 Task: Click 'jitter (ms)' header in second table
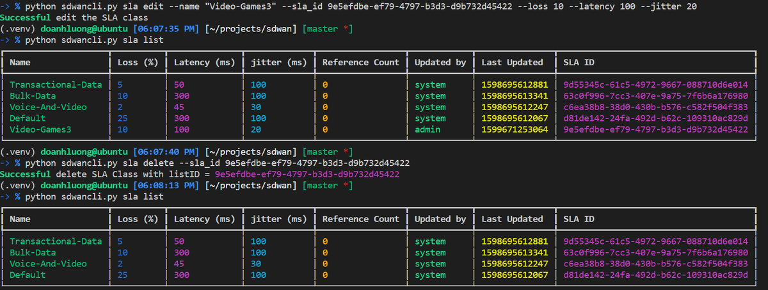click(278, 219)
